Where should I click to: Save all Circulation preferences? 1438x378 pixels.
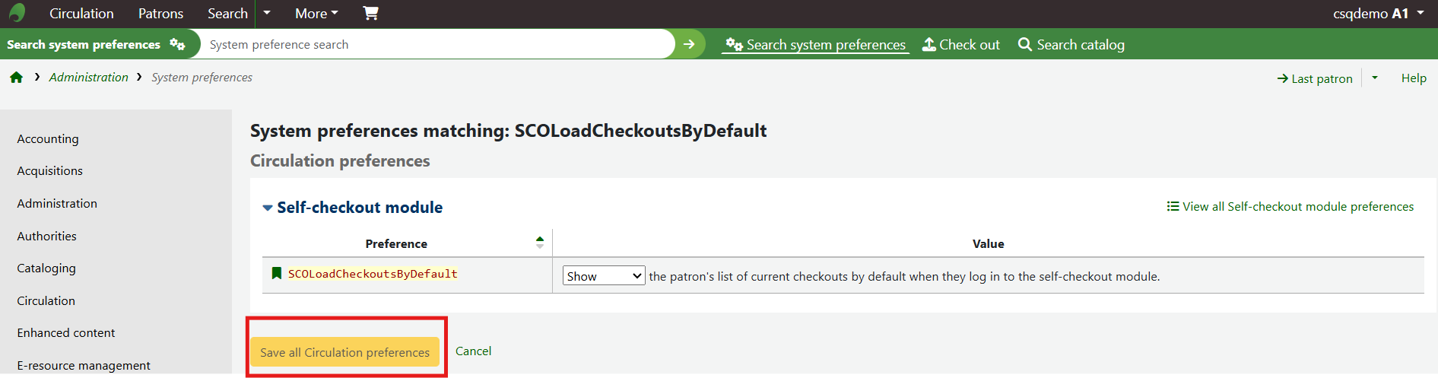(345, 352)
